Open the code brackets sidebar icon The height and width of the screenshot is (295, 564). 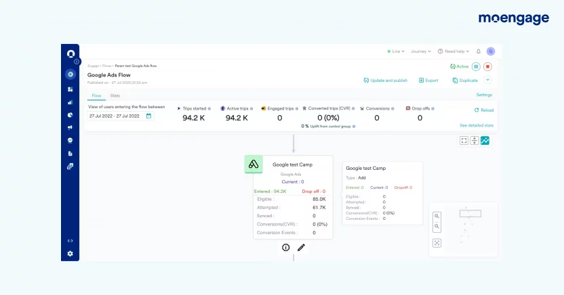click(x=70, y=241)
